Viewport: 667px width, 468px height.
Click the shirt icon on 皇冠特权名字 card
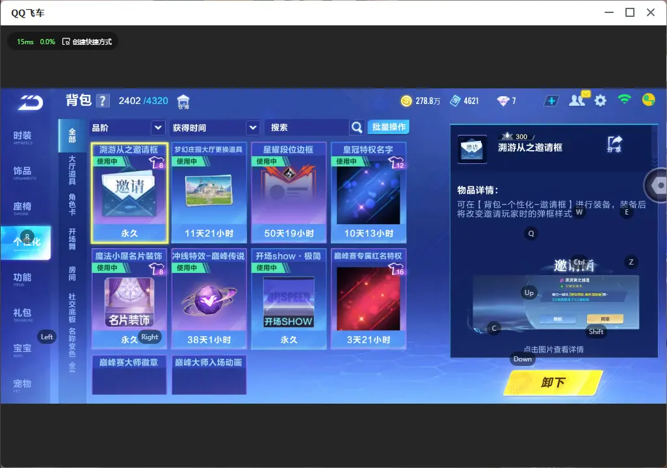click(x=396, y=162)
